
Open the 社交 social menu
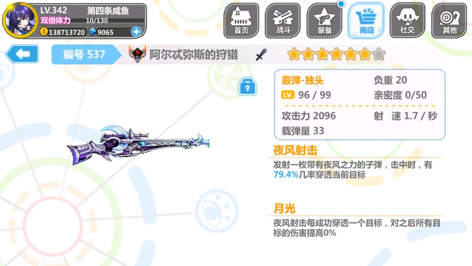tap(407, 21)
